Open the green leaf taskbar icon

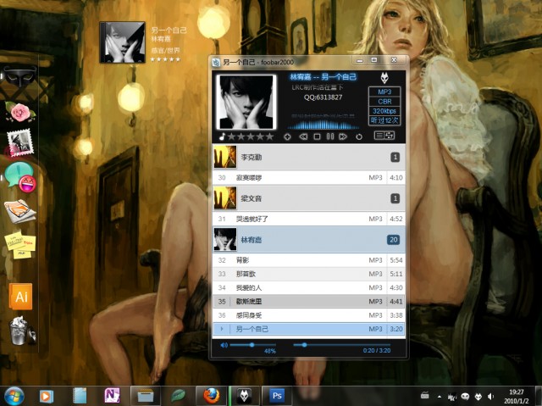coord(178,396)
